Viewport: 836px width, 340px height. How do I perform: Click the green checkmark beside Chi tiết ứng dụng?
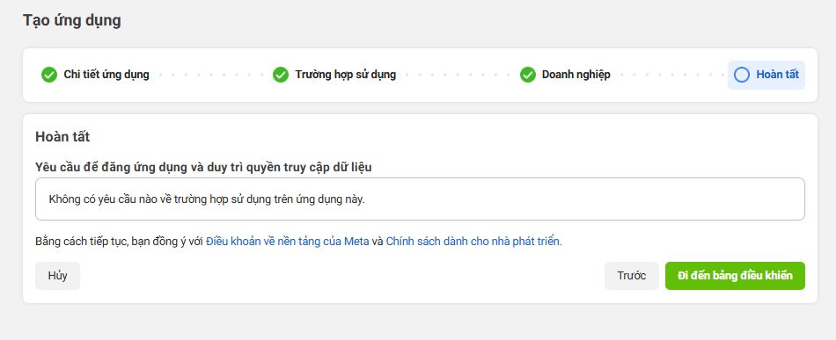(49, 75)
